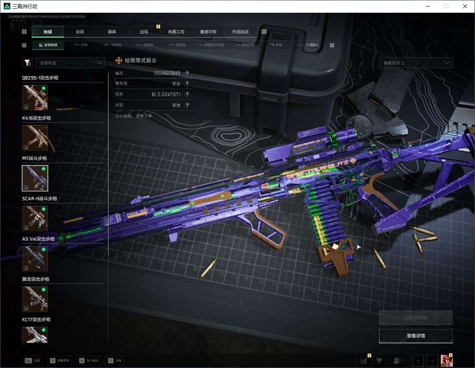Open the flag icon in bottom bar
Screen dimensions: 475x368
(379, 361)
